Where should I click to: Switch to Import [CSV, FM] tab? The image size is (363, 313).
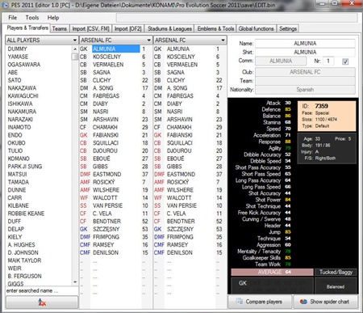(x=90, y=28)
